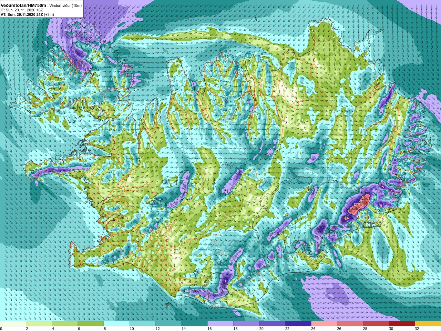Choose the 22–24 dark indigo legend swatch
The width and height of the screenshot is (441, 331).
tap(298, 324)
